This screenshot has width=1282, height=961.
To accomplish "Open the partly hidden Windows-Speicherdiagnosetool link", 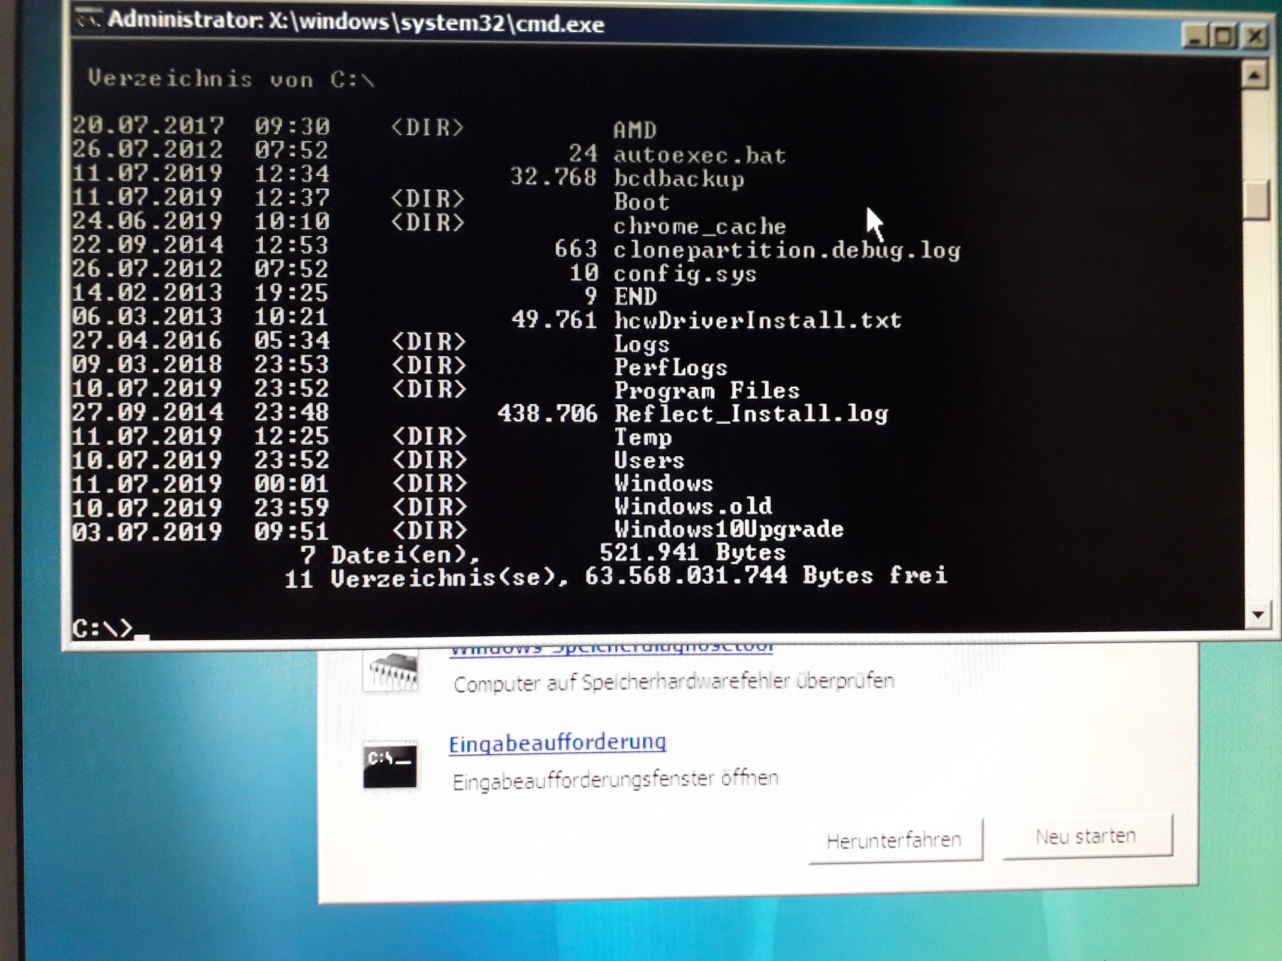I will (x=611, y=649).
